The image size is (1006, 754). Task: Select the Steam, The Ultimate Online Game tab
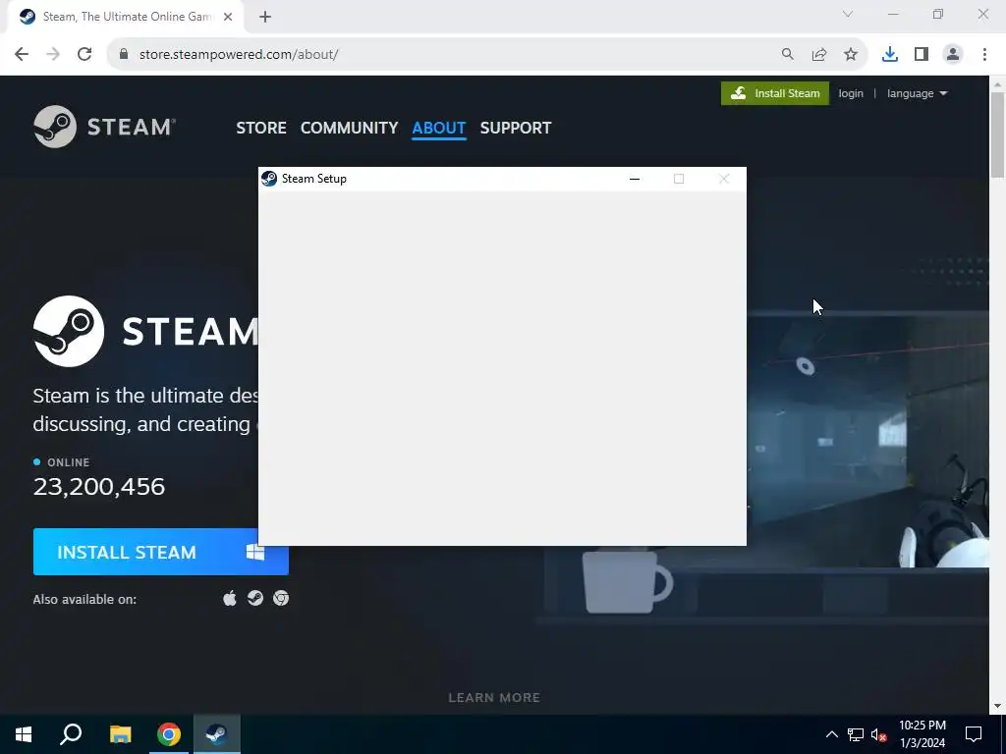(x=126, y=17)
